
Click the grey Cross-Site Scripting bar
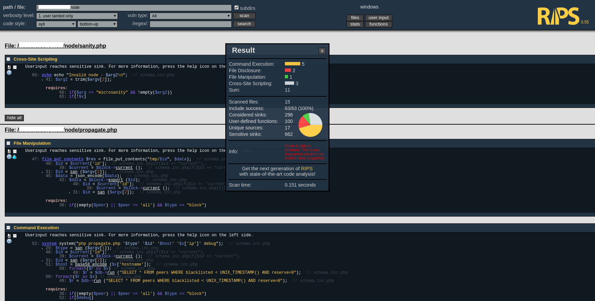289,83
